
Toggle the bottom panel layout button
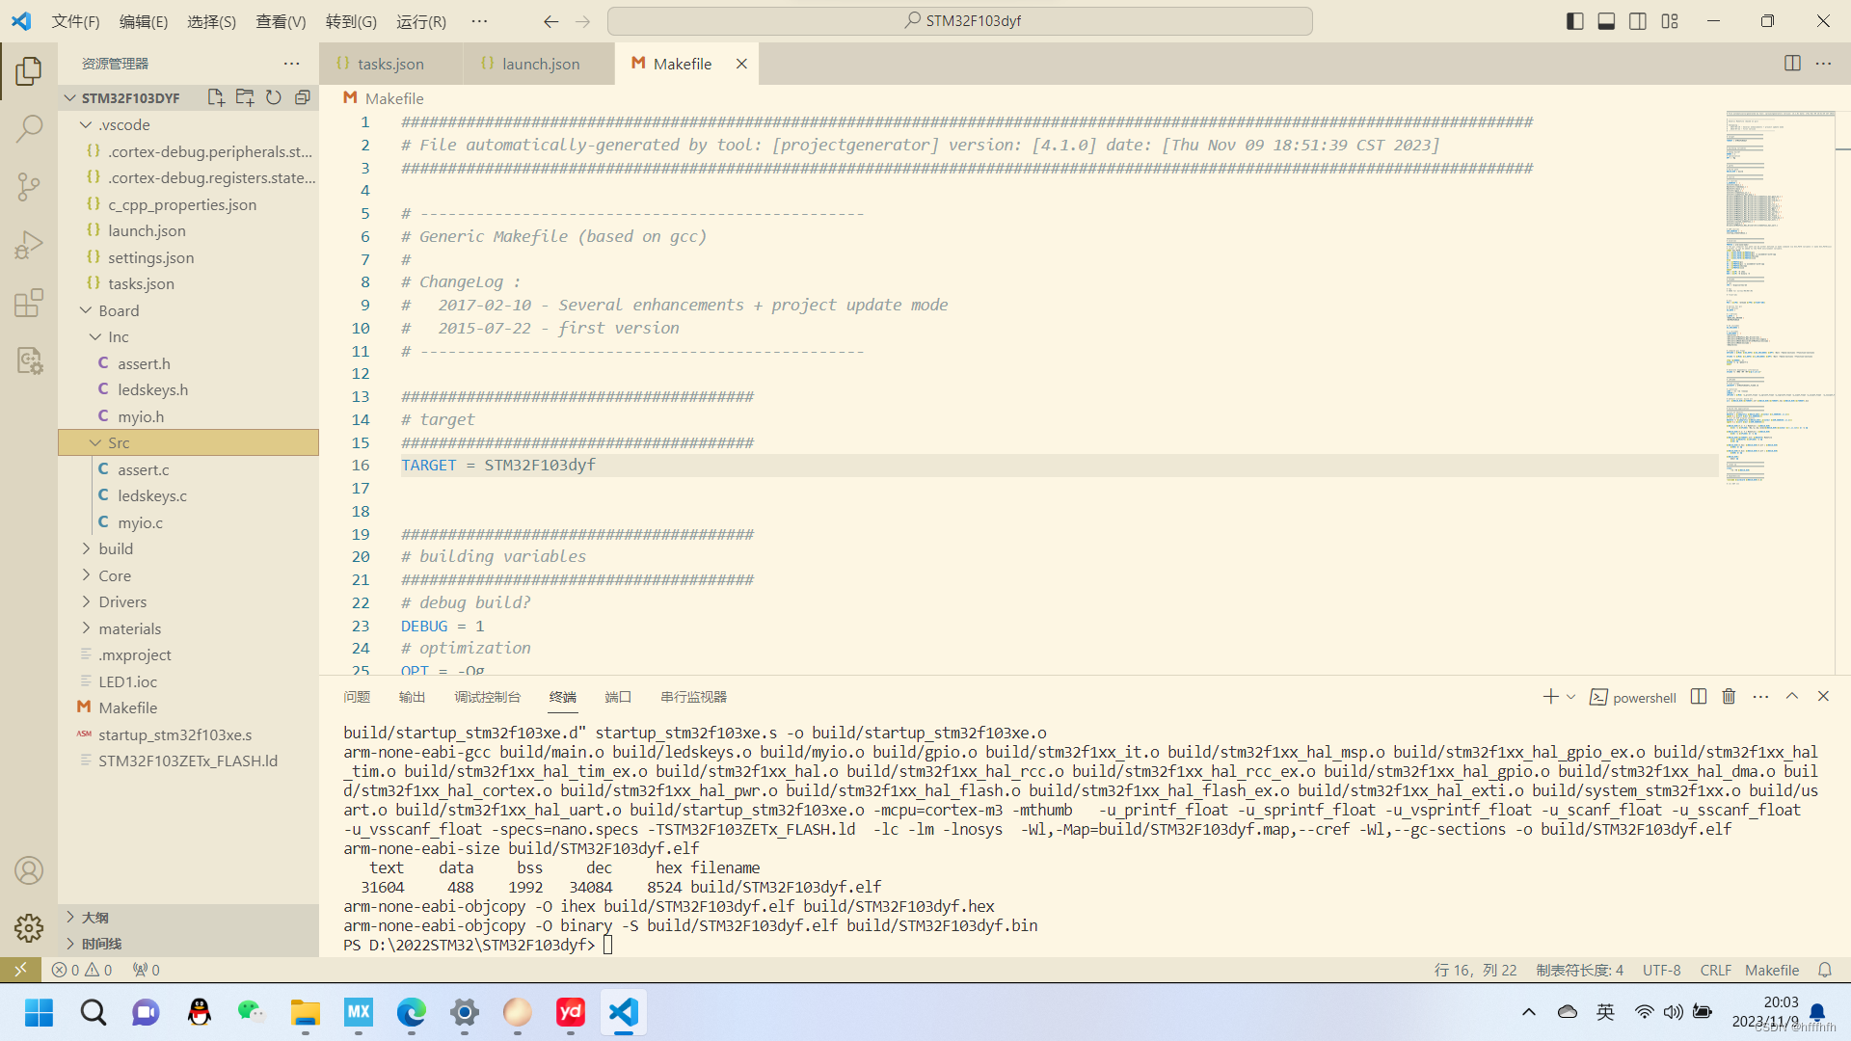pos(1606,21)
